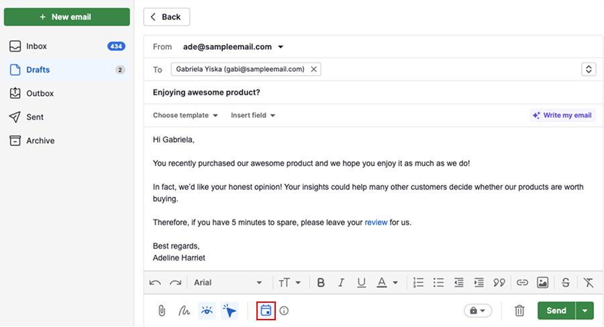Open the text color picker

point(387,283)
